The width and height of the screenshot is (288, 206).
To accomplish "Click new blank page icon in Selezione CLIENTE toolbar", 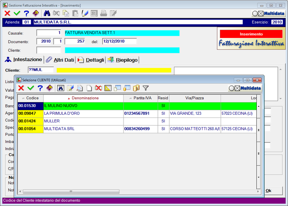I will [x=89, y=88].
